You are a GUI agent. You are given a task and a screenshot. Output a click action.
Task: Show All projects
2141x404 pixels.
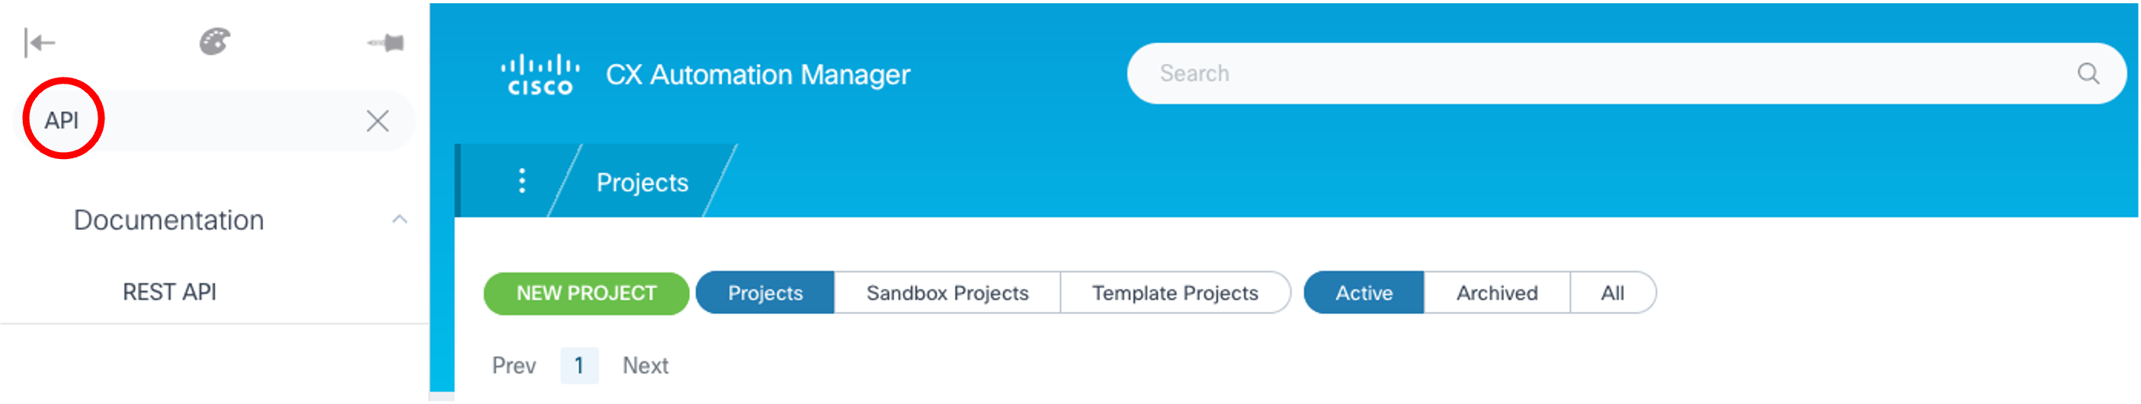click(1611, 293)
